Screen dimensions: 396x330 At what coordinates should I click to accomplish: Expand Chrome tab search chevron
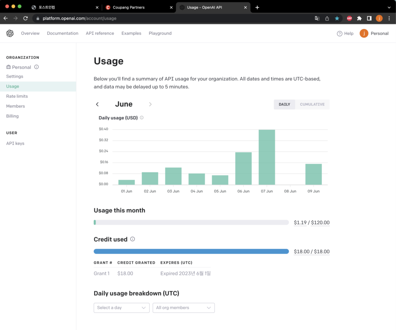[389, 7]
